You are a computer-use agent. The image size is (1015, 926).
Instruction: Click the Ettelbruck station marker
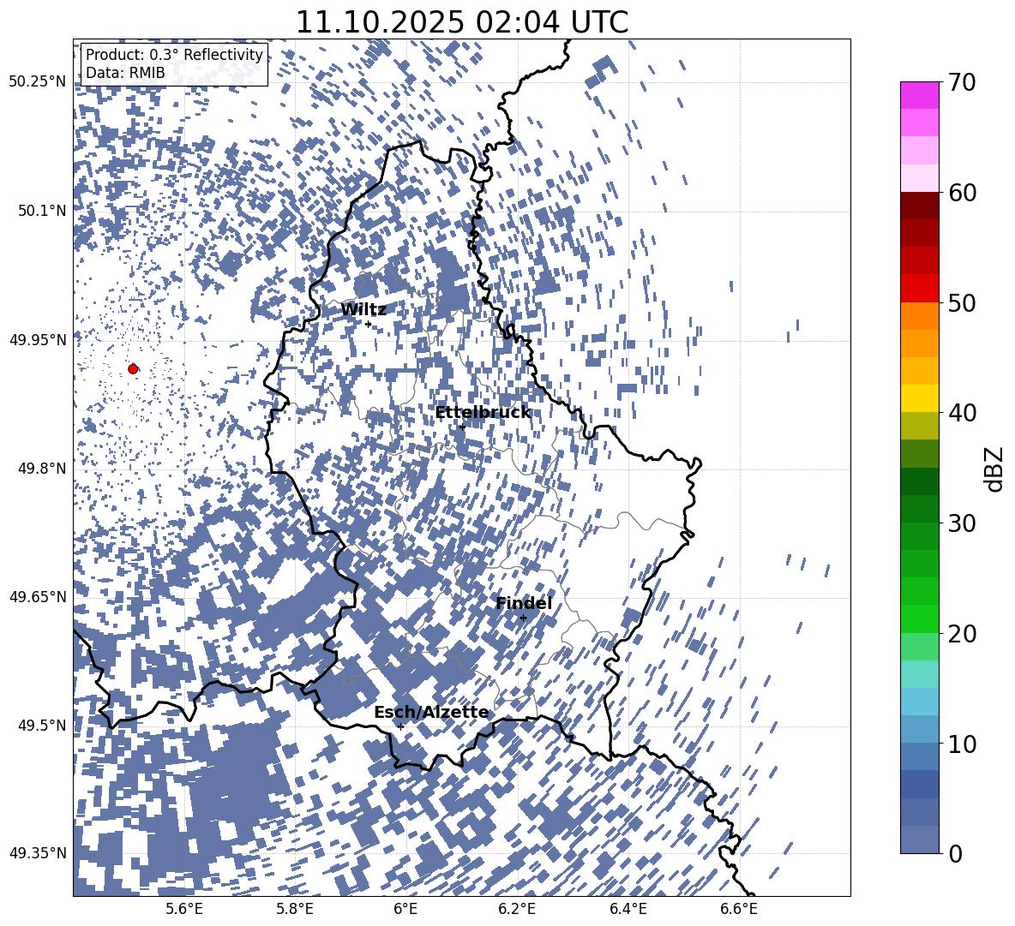coord(462,427)
